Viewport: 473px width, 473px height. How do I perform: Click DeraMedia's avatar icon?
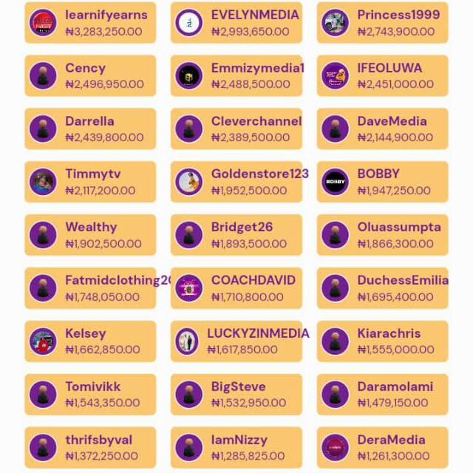point(335,448)
